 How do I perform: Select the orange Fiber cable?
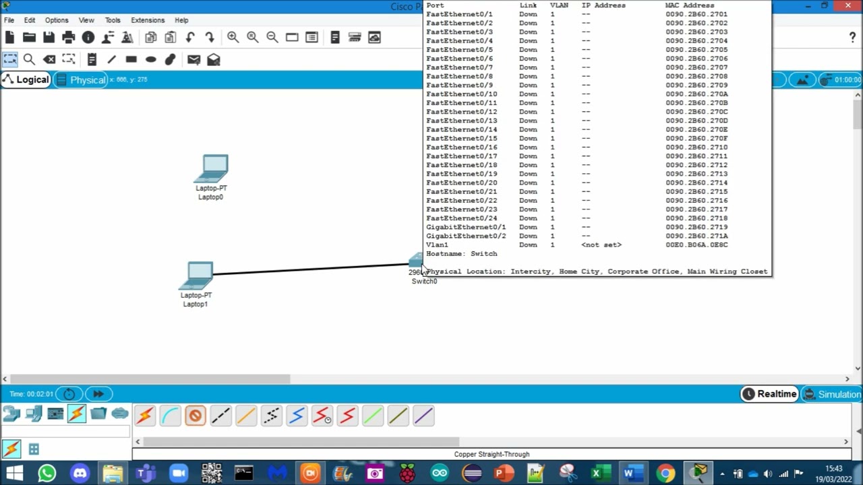[246, 416]
